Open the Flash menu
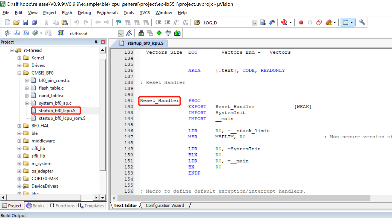The image size is (392, 218). (x=67, y=13)
